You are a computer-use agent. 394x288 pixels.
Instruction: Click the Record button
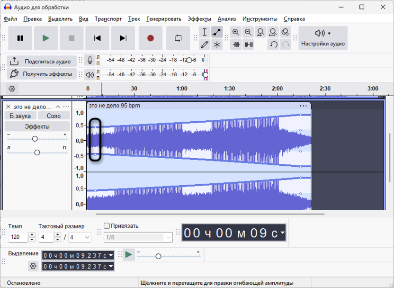[151, 38]
